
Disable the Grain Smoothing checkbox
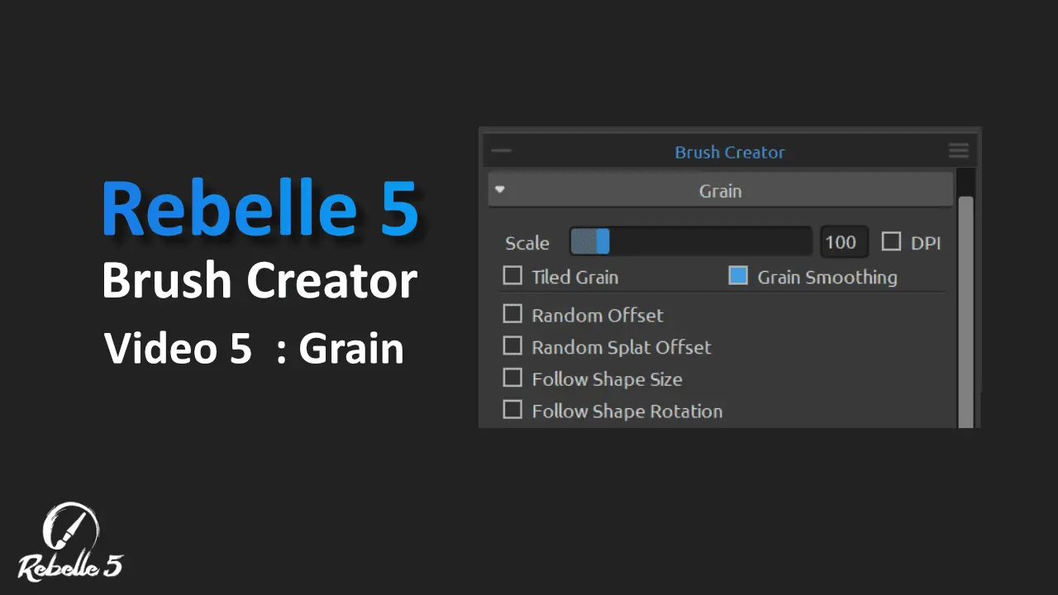738,275
